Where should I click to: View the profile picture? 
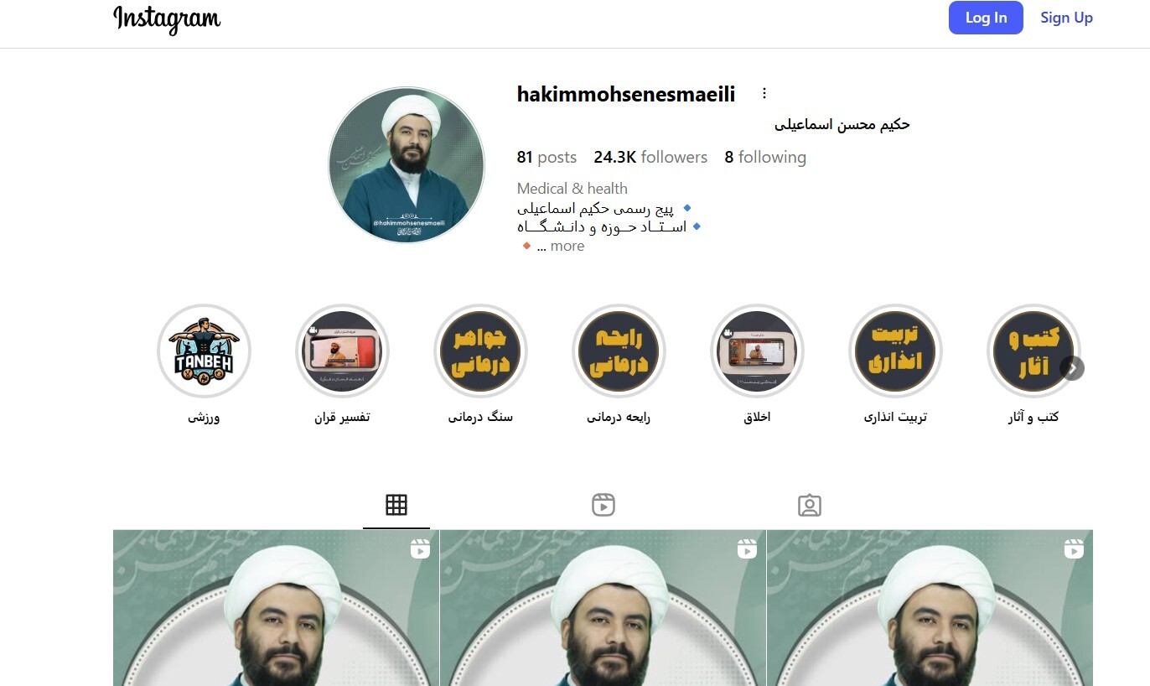point(407,165)
